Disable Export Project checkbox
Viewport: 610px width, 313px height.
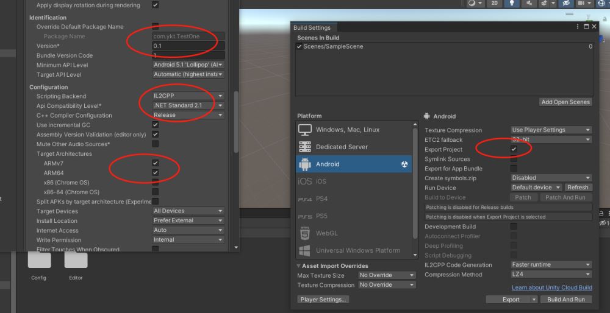(x=514, y=149)
